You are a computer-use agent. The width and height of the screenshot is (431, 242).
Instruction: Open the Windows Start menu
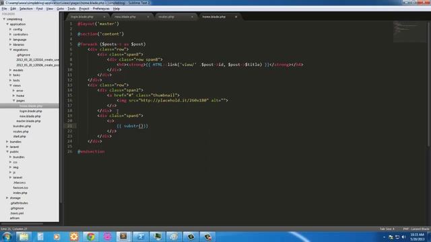[x=7, y=237]
